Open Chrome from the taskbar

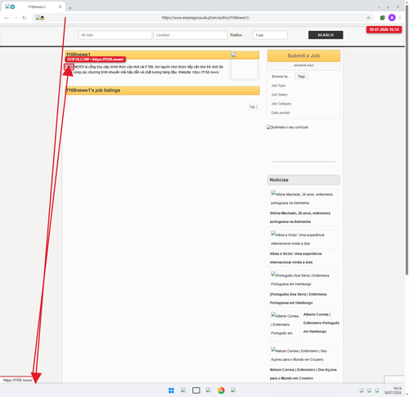pyautogui.click(x=221, y=390)
